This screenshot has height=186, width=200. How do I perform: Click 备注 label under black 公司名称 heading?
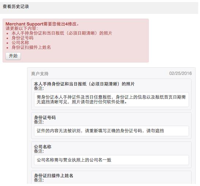pos(39,151)
